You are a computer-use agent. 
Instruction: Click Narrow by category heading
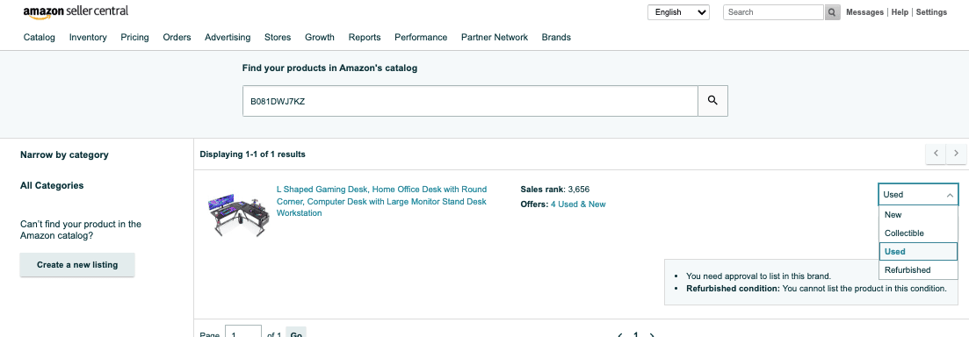[x=64, y=155]
